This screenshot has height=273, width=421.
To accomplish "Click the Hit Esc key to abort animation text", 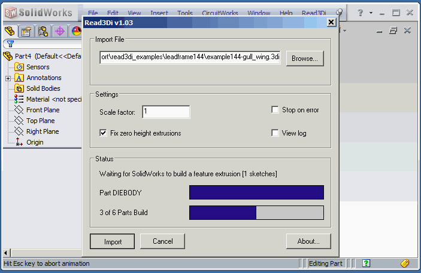I will [x=47, y=263].
